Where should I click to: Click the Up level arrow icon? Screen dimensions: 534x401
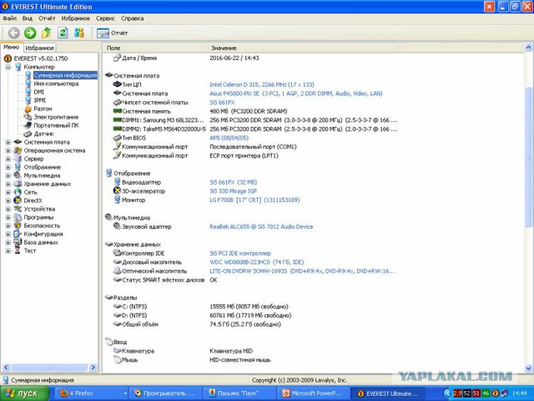[x=47, y=33]
